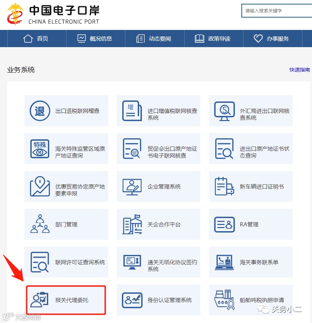The height and width of the screenshot is (323, 312).
Task: Open the 动态要闻 menu item
Action: [x=155, y=39]
